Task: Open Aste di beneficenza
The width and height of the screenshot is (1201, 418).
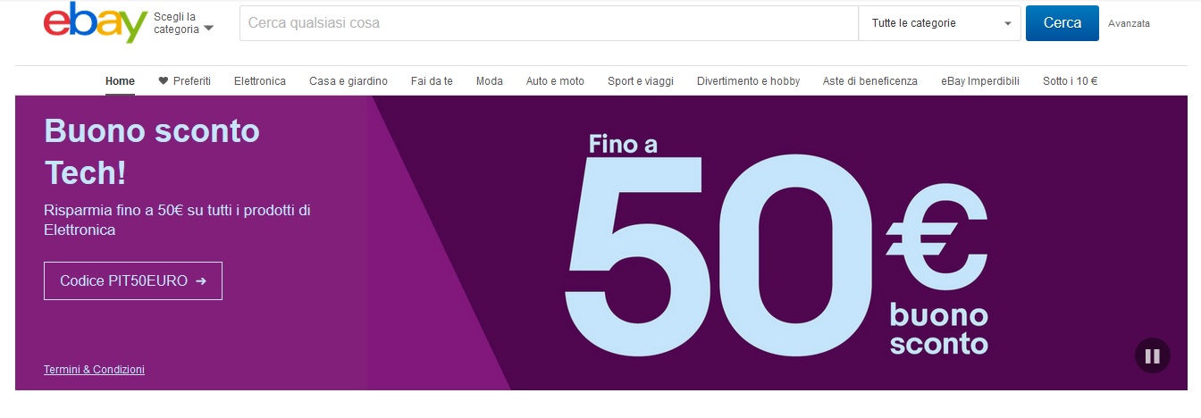Action: click(x=870, y=81)
